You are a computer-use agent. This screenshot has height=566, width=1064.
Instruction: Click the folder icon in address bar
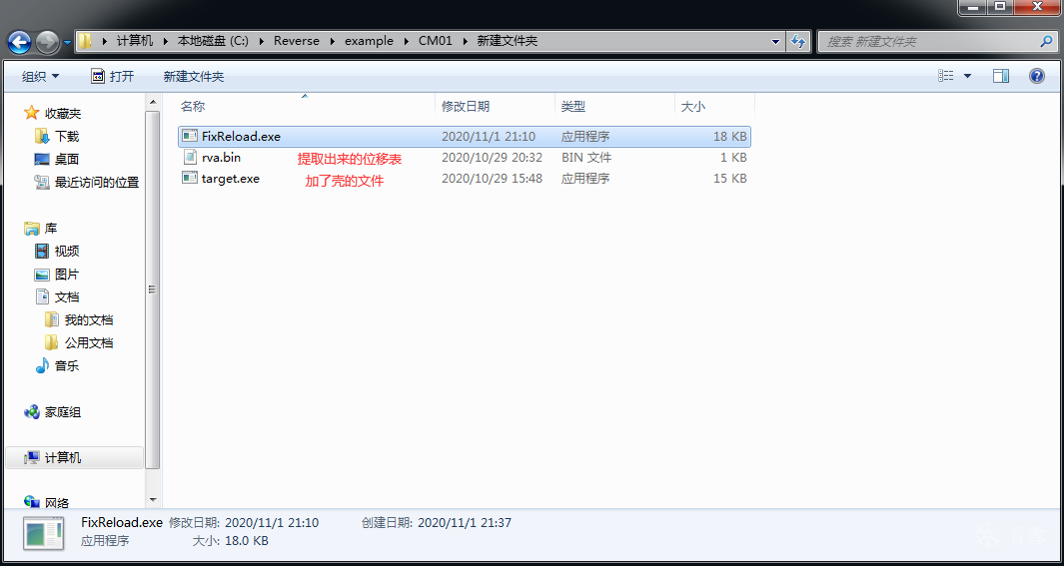(85, 41)
